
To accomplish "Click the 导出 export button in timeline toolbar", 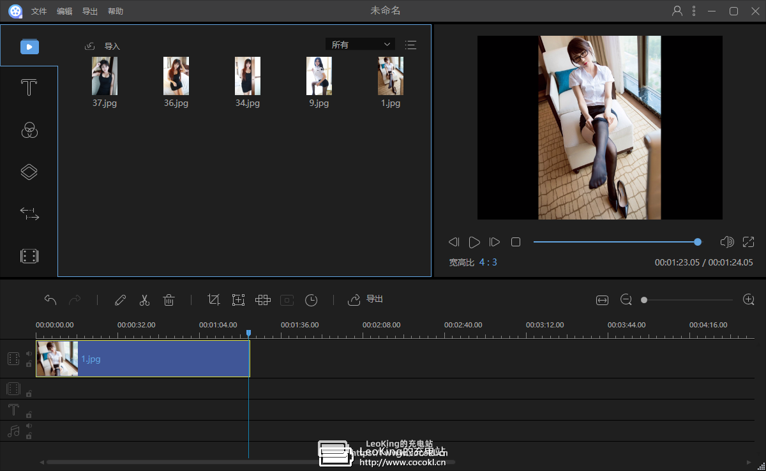I will (x=366, y=299).
